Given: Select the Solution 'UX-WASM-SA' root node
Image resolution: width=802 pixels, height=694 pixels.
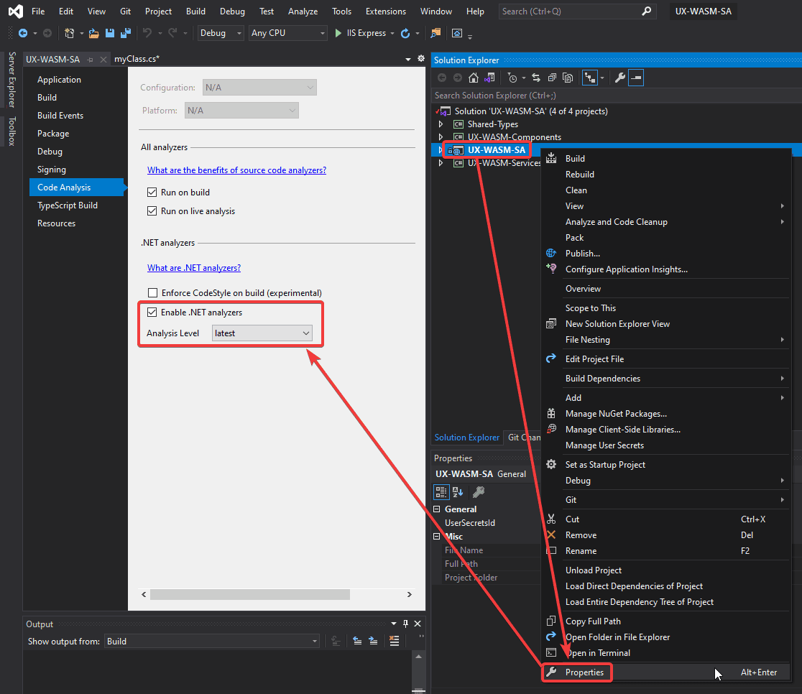Looking at the screenshot, I should click(531, 111).
